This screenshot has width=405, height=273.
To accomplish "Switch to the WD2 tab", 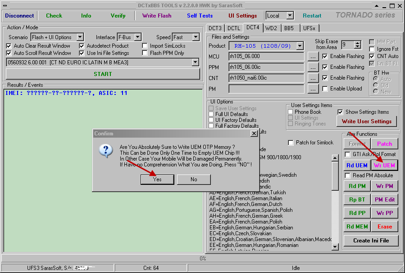I will (271, 28).
